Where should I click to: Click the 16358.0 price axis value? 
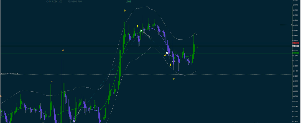point(295,66)
